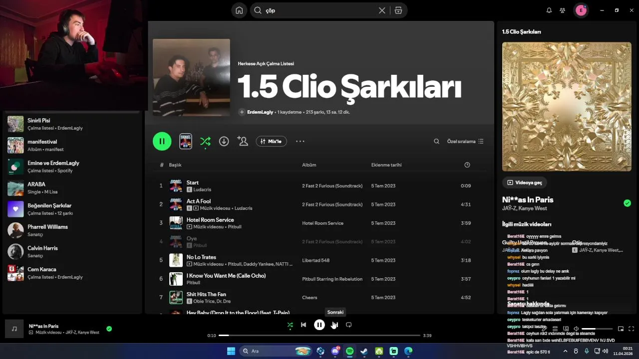
Task: Open the profile avatar E menu
Action: (581, 10)
